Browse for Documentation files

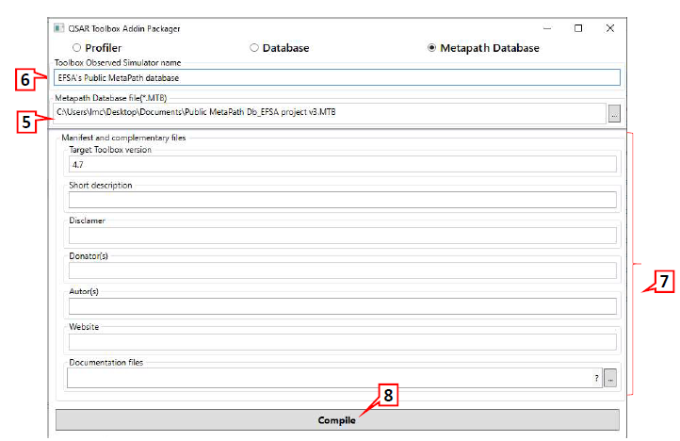point(610,379)
